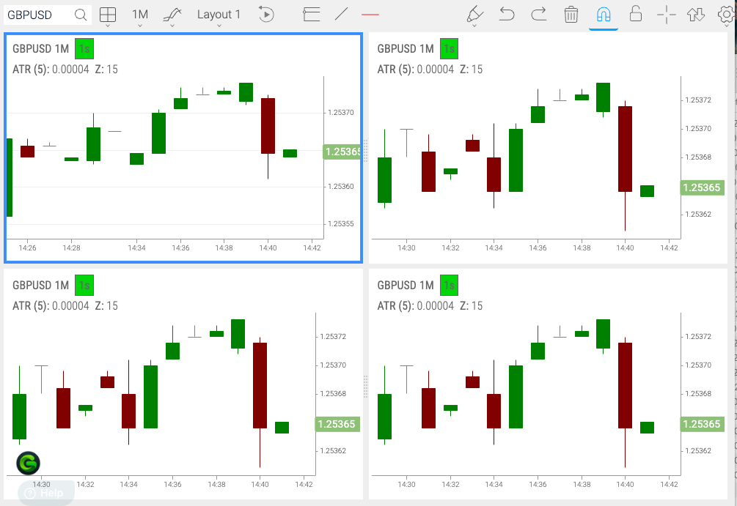Open the chart grid layout selector
This screenshot has height=506, width=737.
tap(108, 15)
